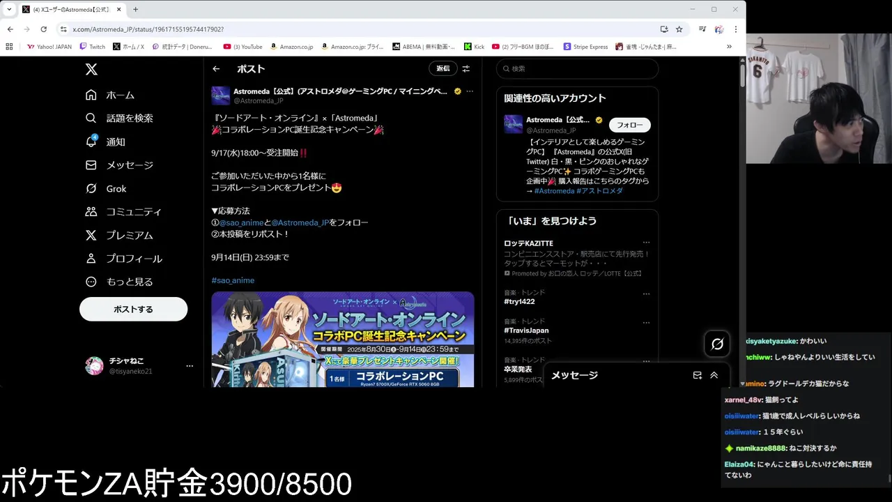Click Astromeda post author avatar
Screen dimensions: 892x502
221,96
